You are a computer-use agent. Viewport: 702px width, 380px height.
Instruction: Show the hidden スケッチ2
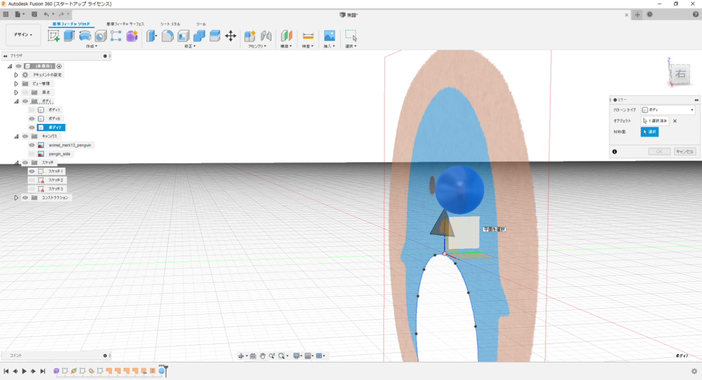(x=32, y=180)
